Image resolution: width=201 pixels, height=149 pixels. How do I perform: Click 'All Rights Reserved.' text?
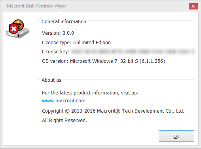[x=64, y=121]
